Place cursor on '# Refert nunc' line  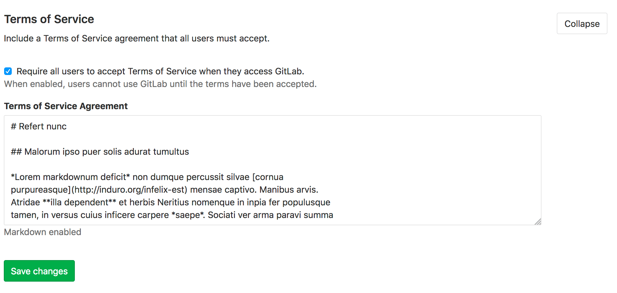pyautogui.click(x=39, y=126)
